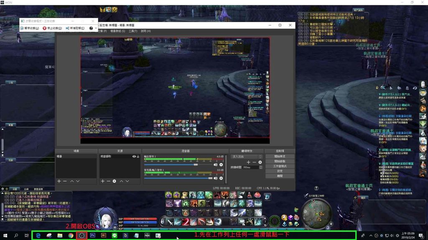Click 開始錄製 start recording button
The height and width of the screenshot is (240, 428).
pyautogui.click(x=280, y=161)
